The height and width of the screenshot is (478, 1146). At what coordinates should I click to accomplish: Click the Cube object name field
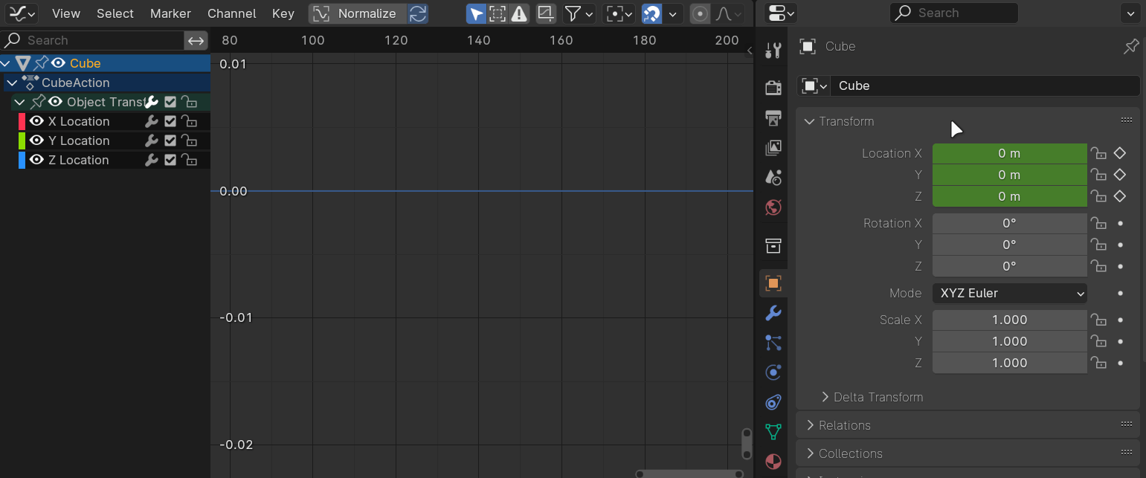point(985,85)
